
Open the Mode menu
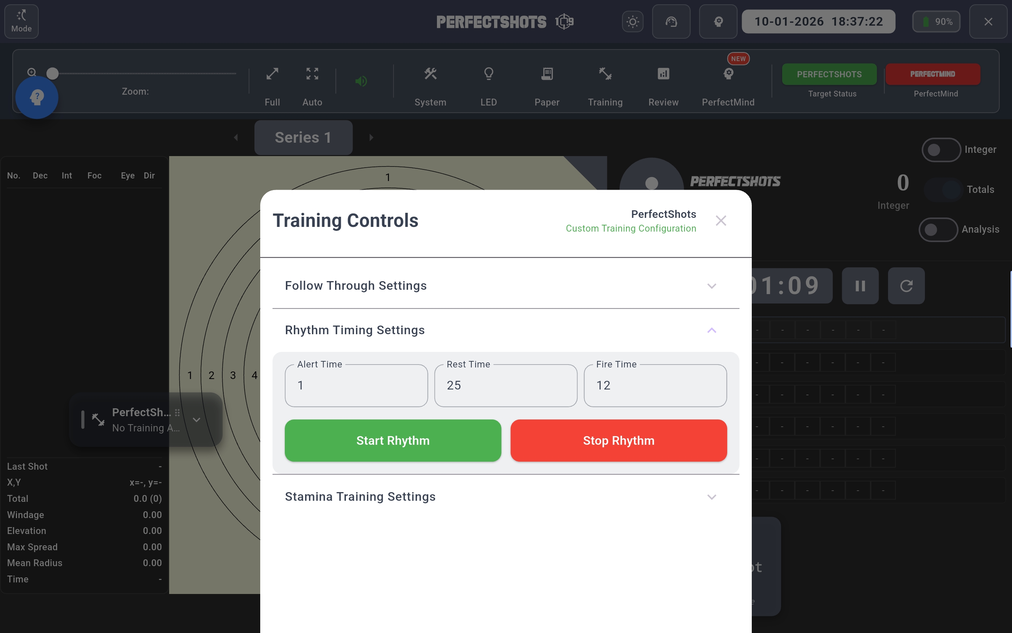pyautogui.click(x=21, y=21)
